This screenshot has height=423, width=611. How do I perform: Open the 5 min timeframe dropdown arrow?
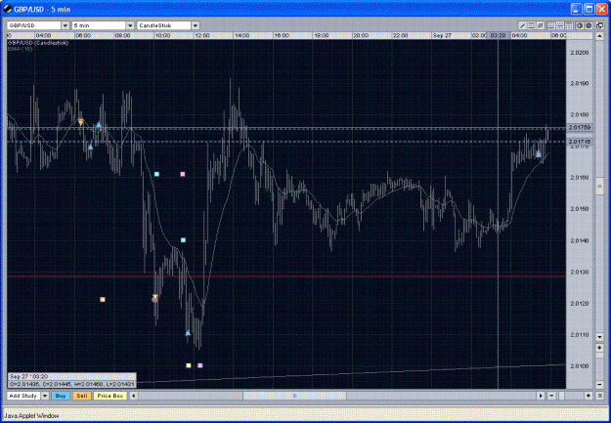click(130, 25)
